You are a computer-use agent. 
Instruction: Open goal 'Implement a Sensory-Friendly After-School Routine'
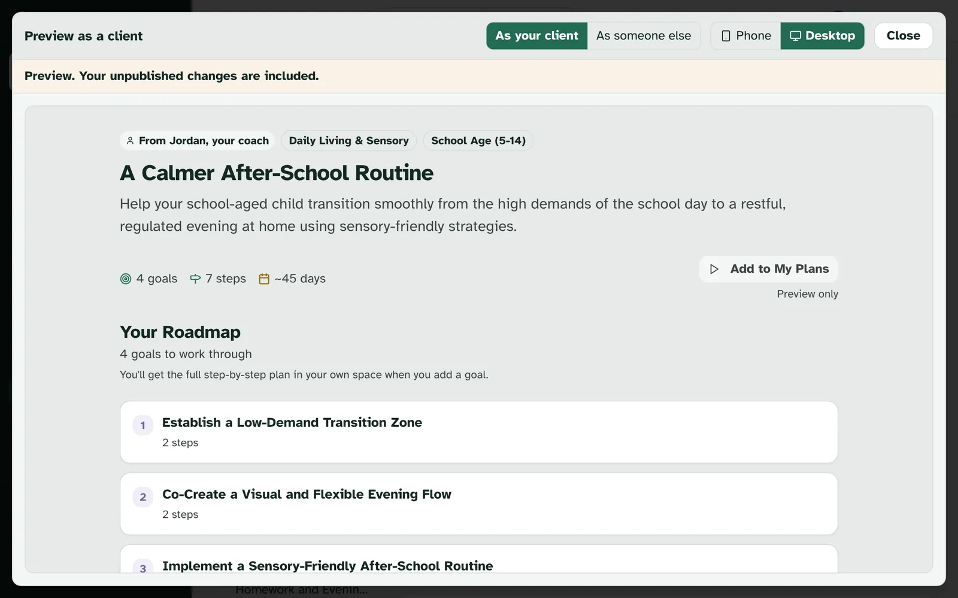[x=478, y=559]
